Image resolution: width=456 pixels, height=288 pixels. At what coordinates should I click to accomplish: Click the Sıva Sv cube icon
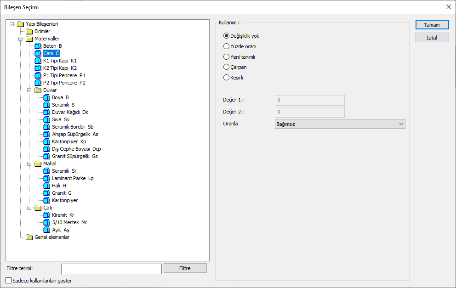pyautogui.click(x=46, y=119)
